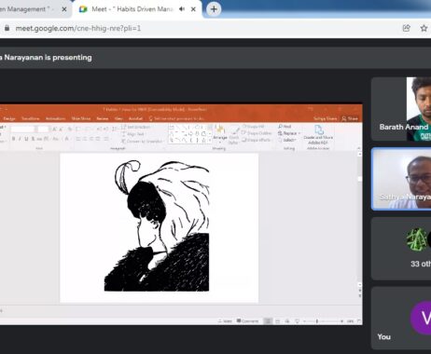
Task: Toggle Italic formatting in ribbon
Action: (x=20, y=139)
